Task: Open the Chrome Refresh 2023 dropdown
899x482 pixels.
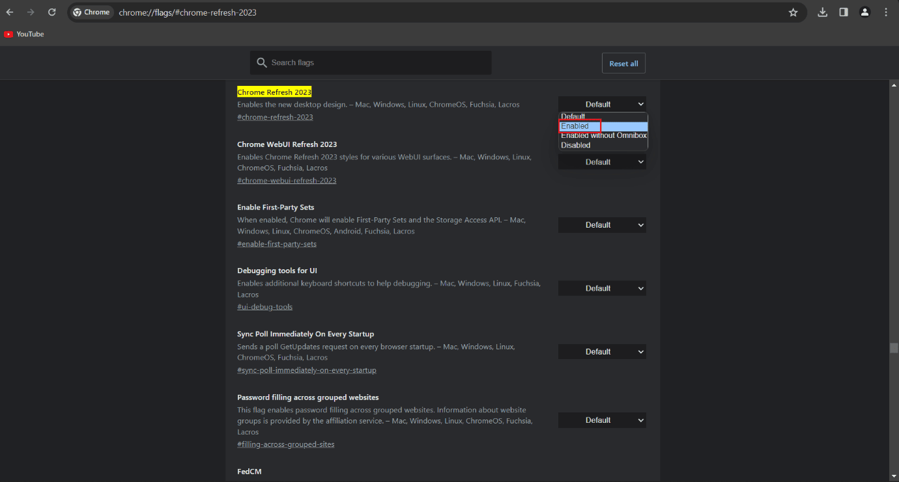Action: tap(602, 104)
